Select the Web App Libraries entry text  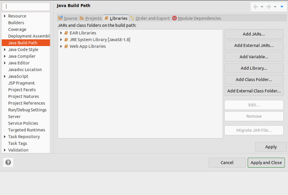[x=88, y=46]
